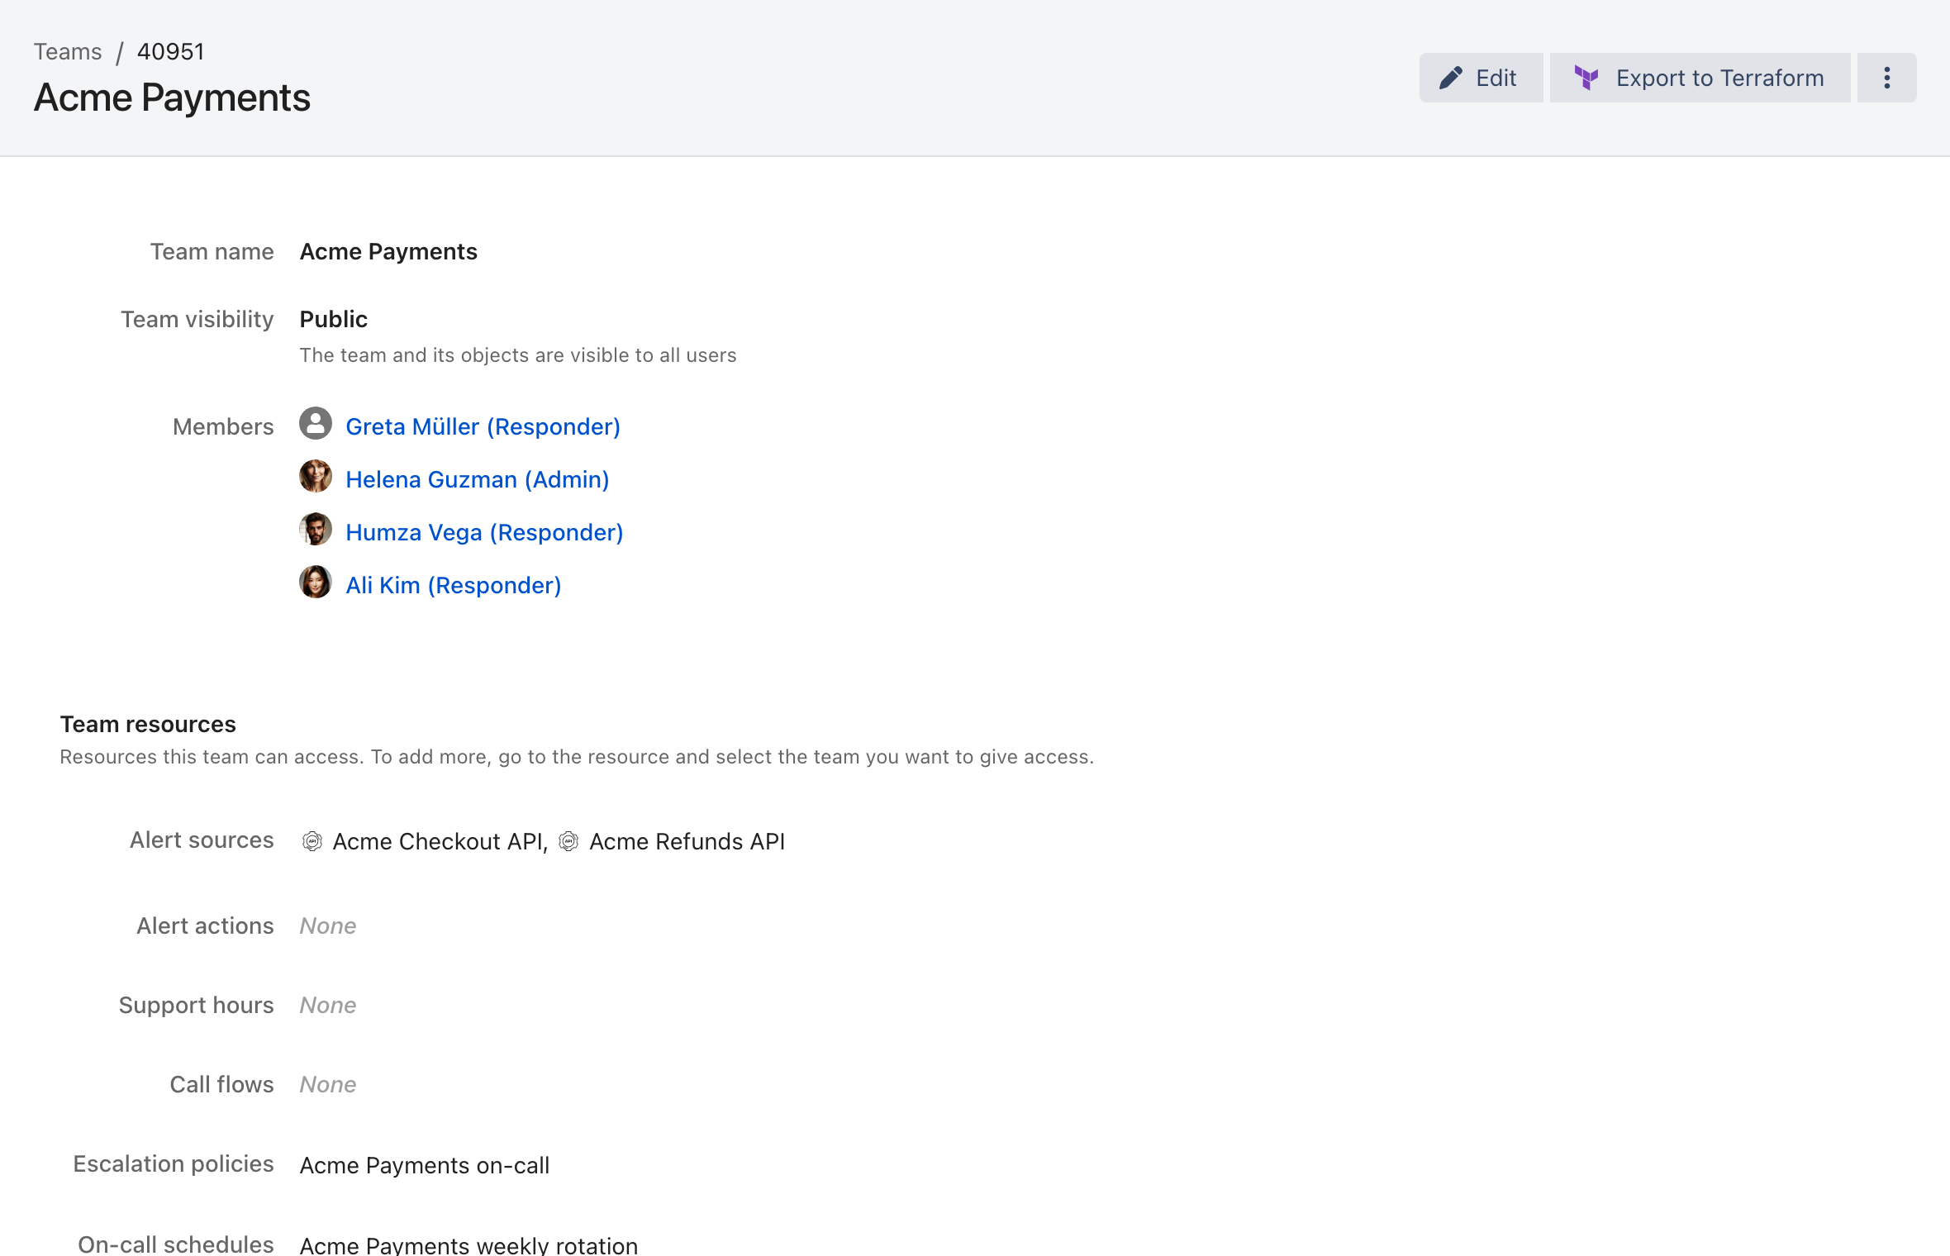This screenshot has width=1950, height=1256.
Task: Click the 40951 breadcrumb ID
Action: [x=171, y=51]
